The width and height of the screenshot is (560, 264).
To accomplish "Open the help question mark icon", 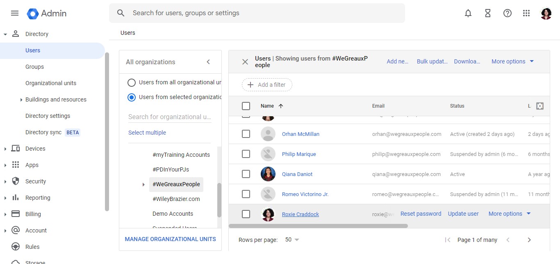I will [x=508, y=13].
